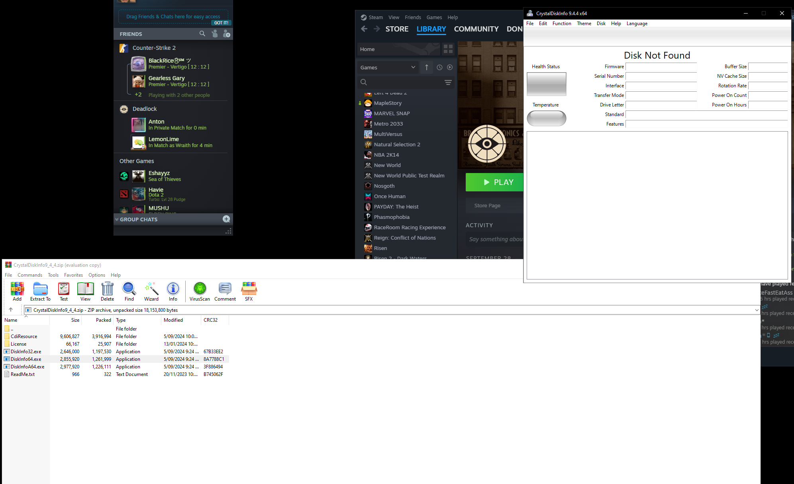Expand the Games category dropdown
Screen dimensions: 794x484
click(x=413, y=67)
